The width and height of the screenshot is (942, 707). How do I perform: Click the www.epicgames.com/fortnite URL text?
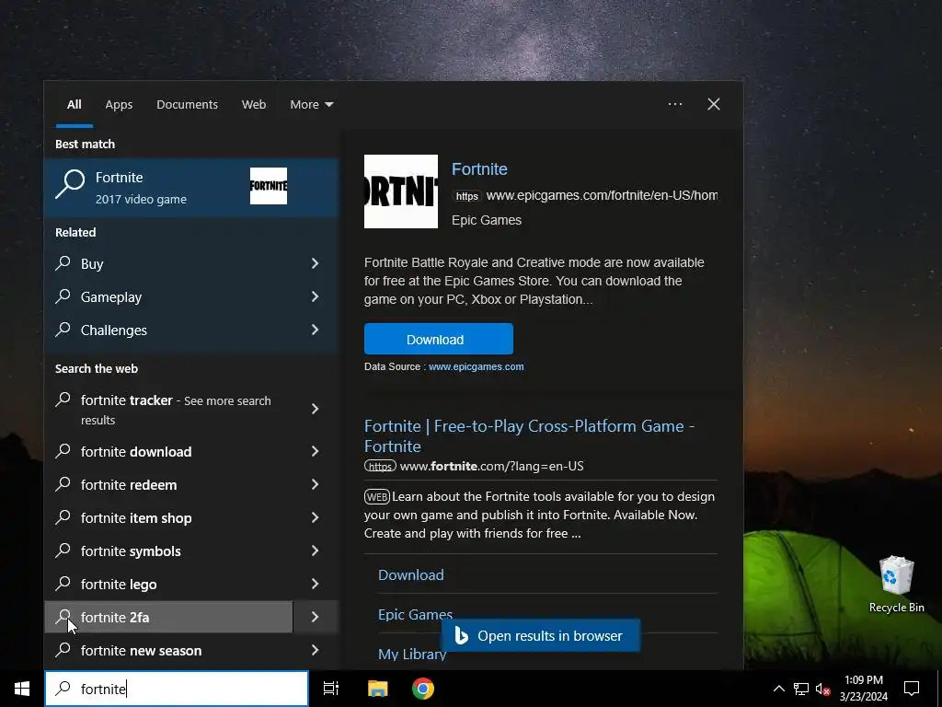pyautogui.click(x=602, y=195)
